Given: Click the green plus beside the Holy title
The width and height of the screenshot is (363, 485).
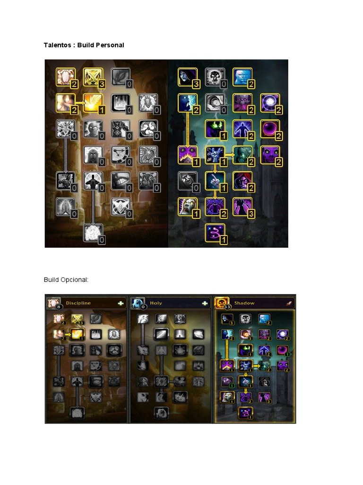Looking at the screenshot, I should (x=205, y=303).
